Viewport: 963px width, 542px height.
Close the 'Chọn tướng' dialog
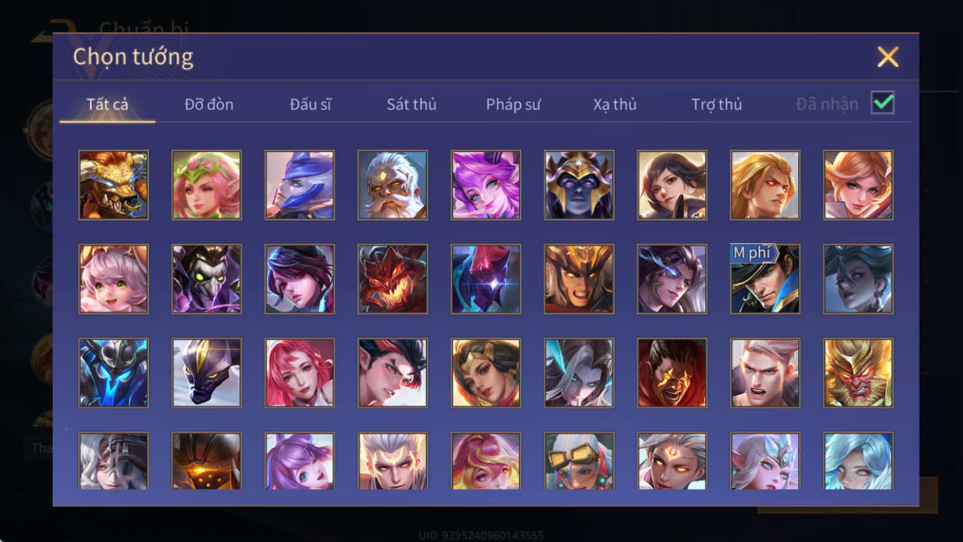(x=888, y=57)
